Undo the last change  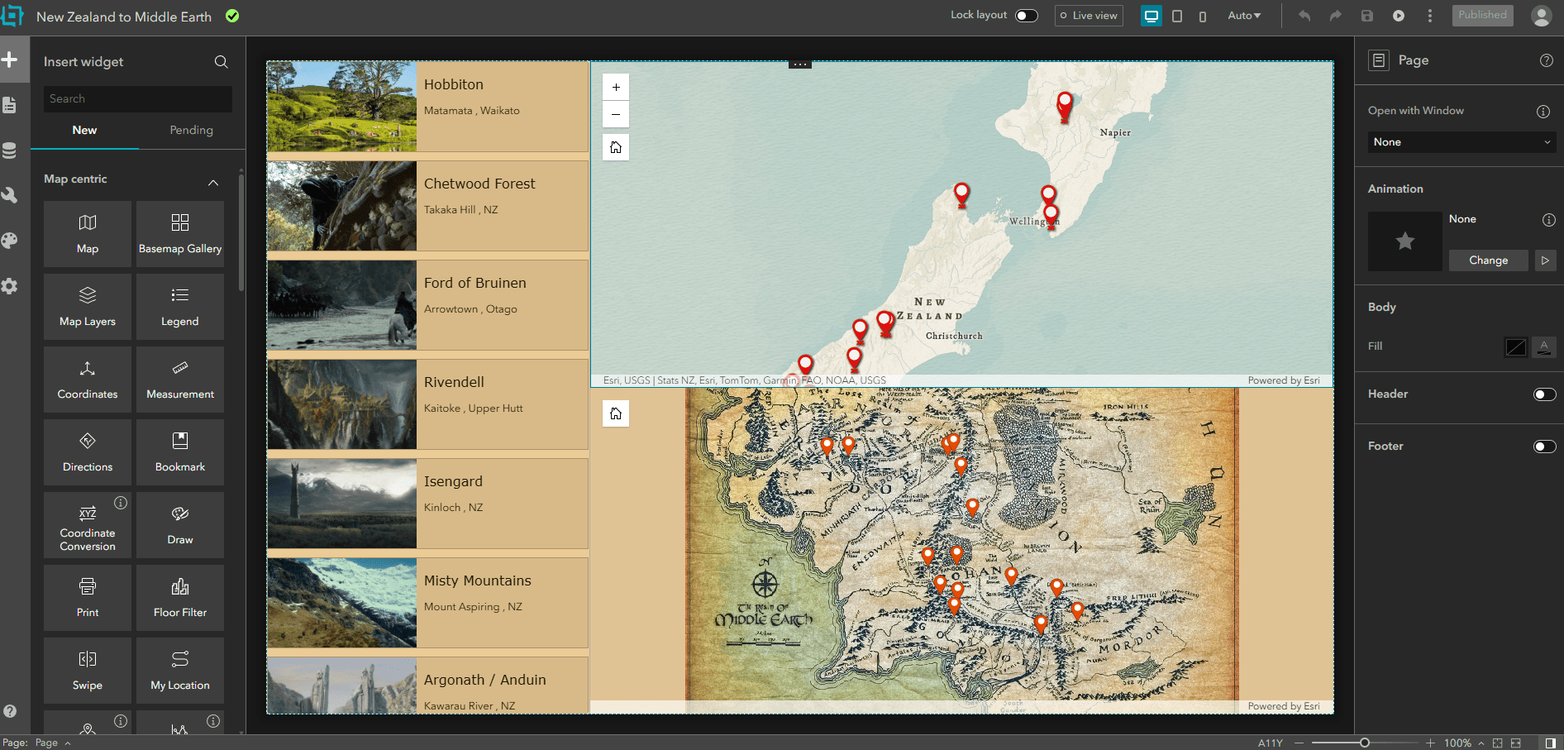[x=1304, y=16]
